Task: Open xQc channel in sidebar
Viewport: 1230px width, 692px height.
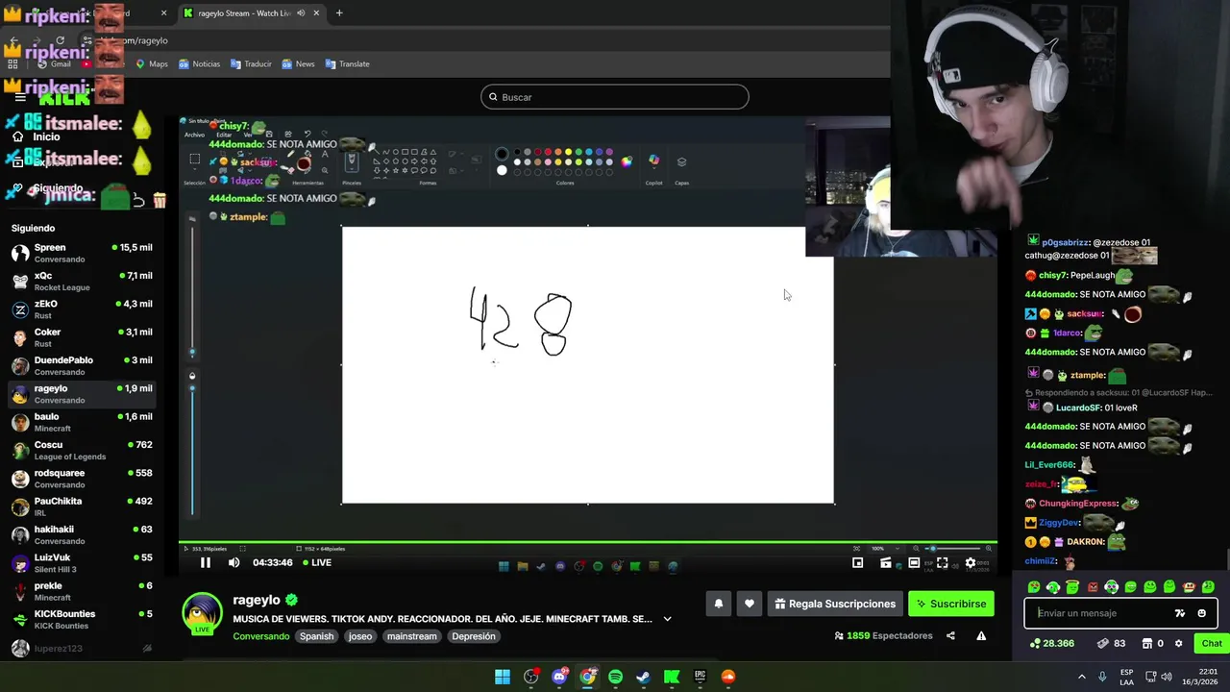Action: point(82,281)
